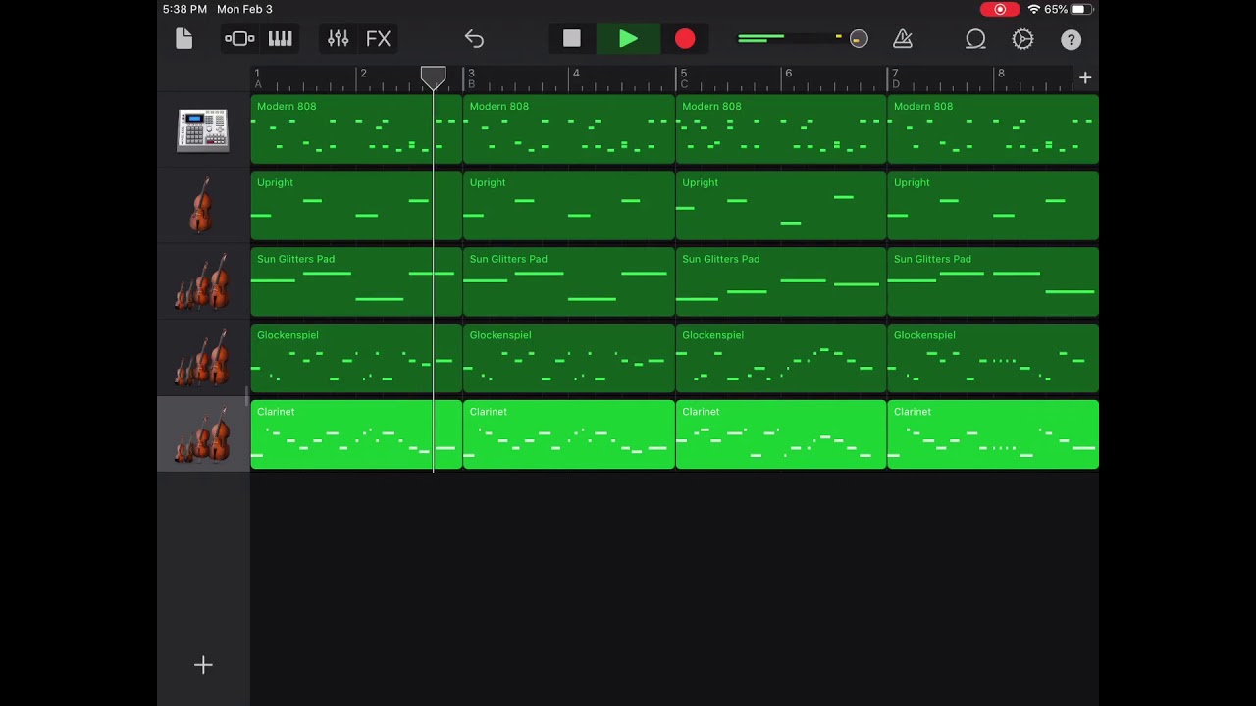Select Modern 808 region at bar 7

point(993,129)
